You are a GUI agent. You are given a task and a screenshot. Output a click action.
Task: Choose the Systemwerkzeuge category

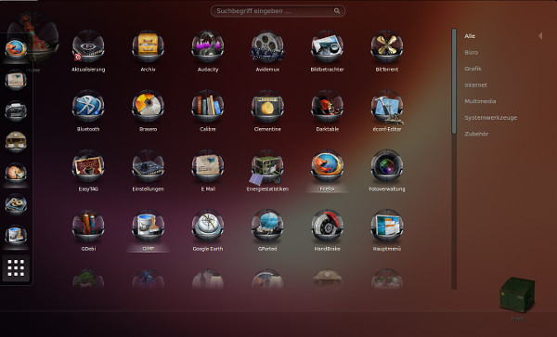pos(490,118)
